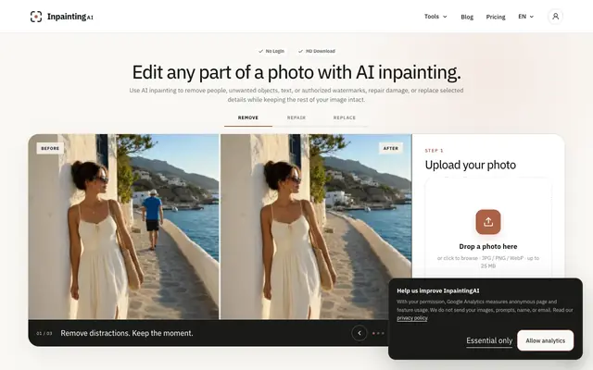Open the privacy policy link
This screenshot has width=593, height=370.
pyautogui.click(x=411, y=318)
